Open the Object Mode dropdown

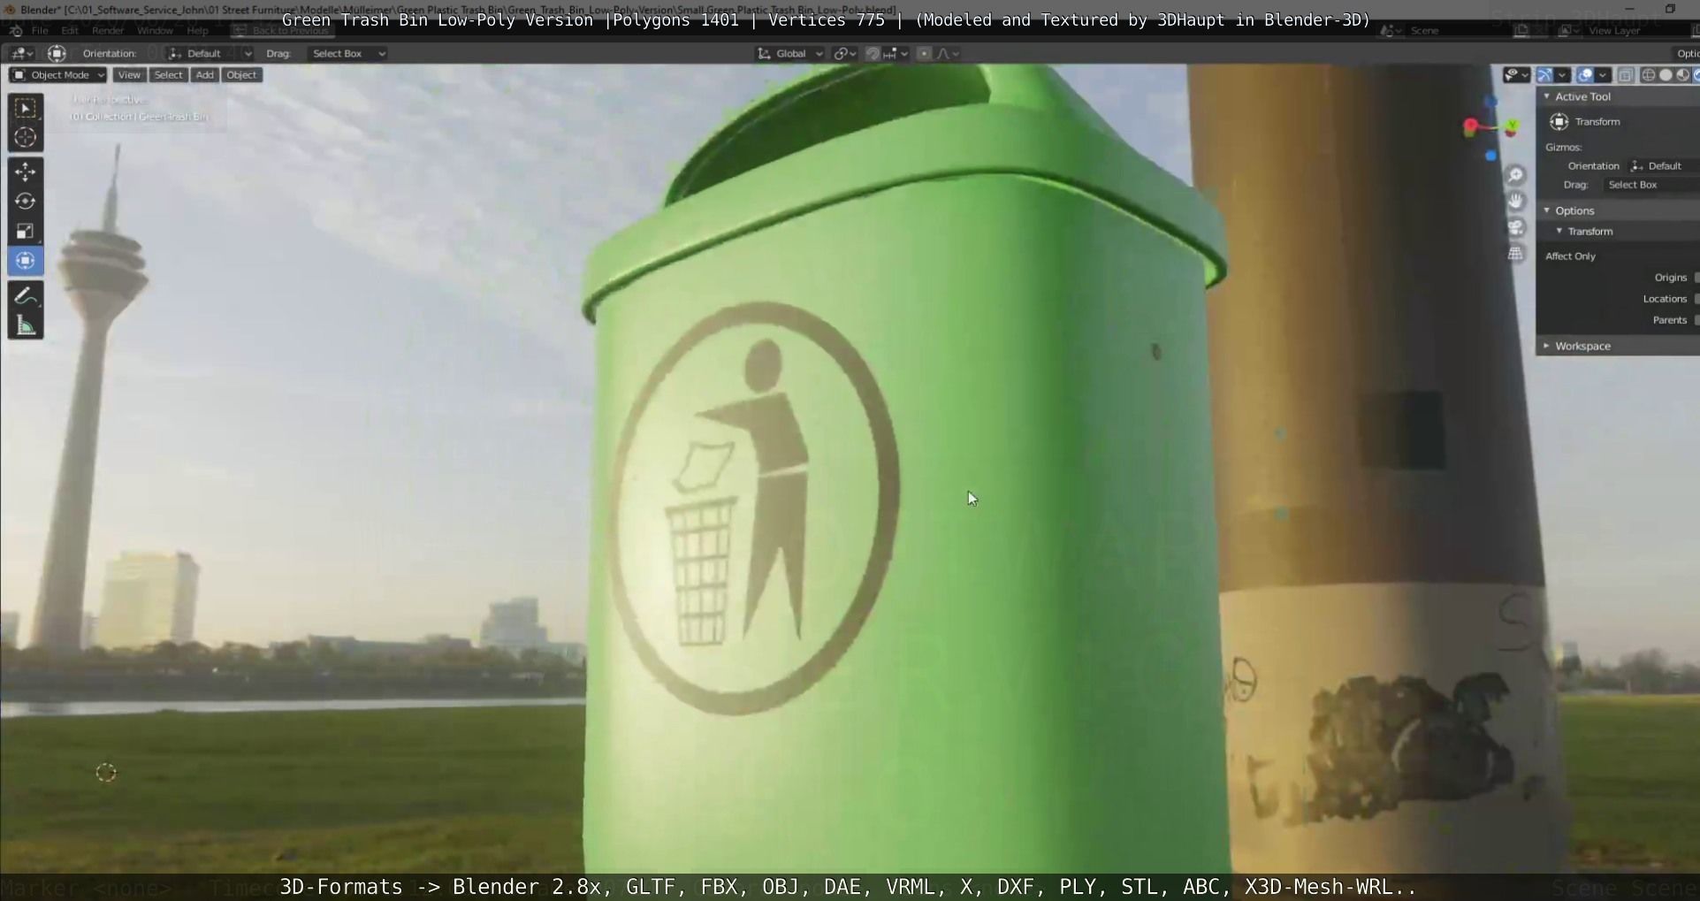(x=58, y=75)
